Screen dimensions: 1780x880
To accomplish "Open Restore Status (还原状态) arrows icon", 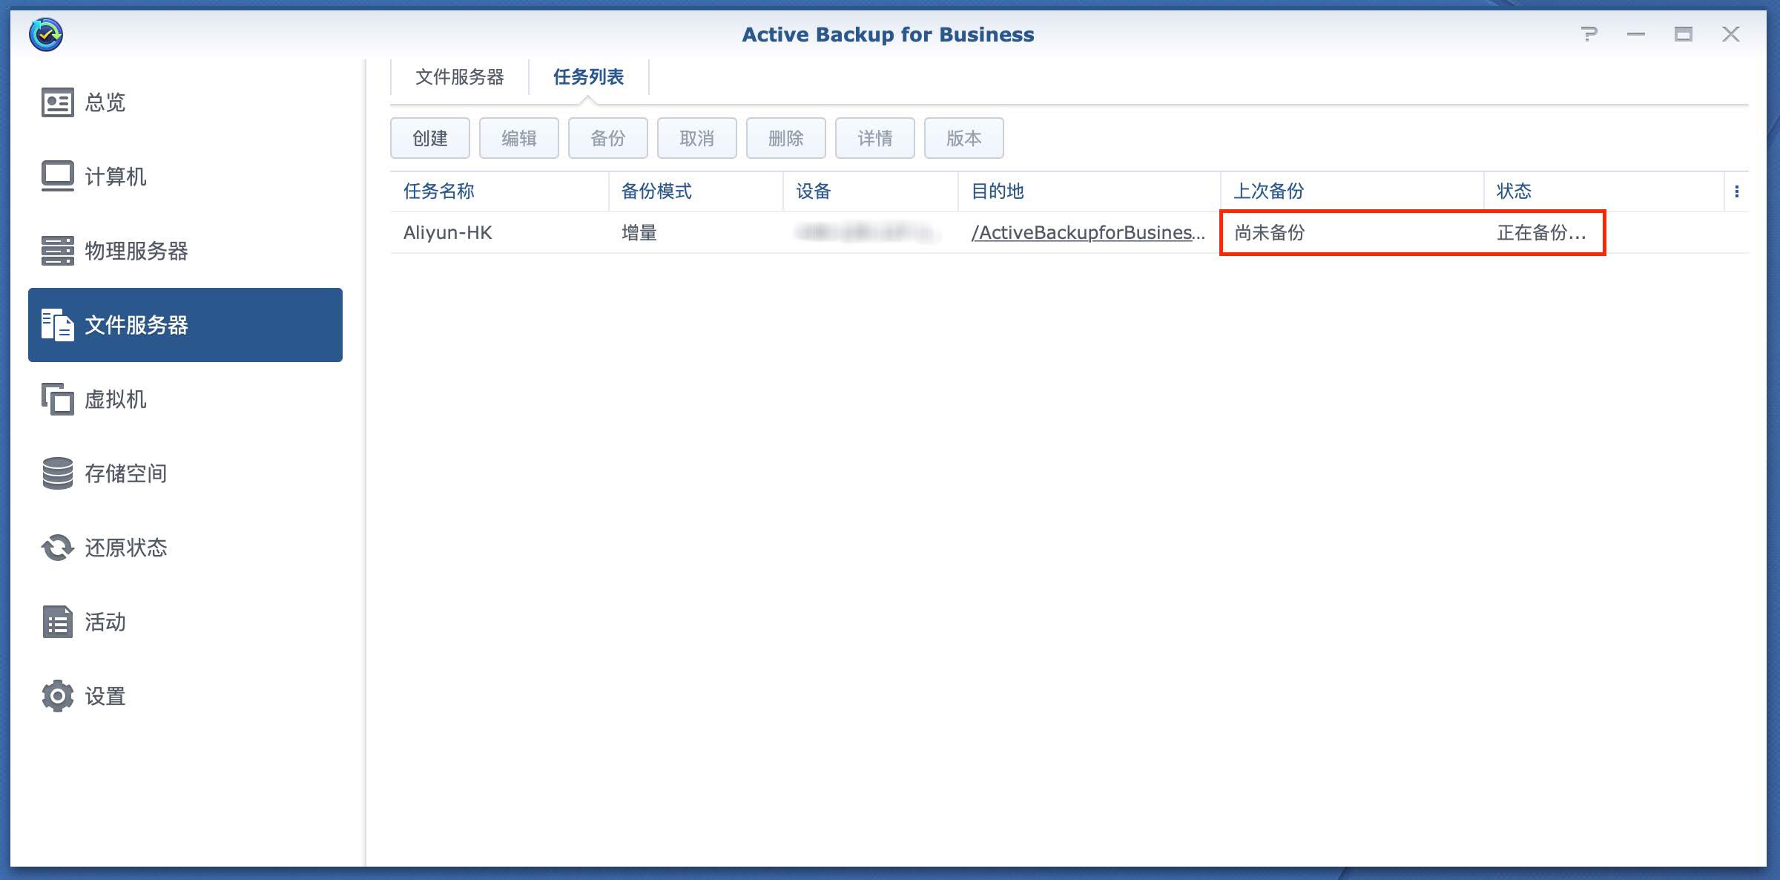I will click(57, 548).
